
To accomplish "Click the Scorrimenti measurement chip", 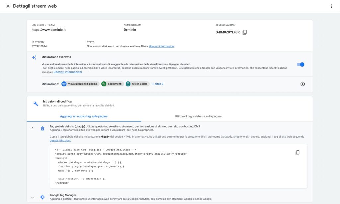I will click(113, 84).
